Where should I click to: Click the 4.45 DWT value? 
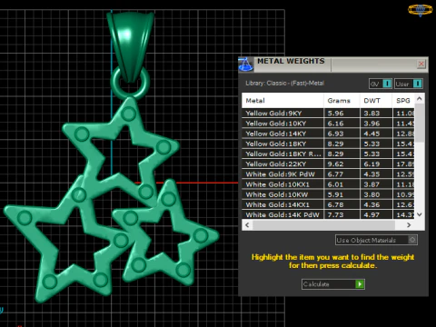(x=372, y=134)
